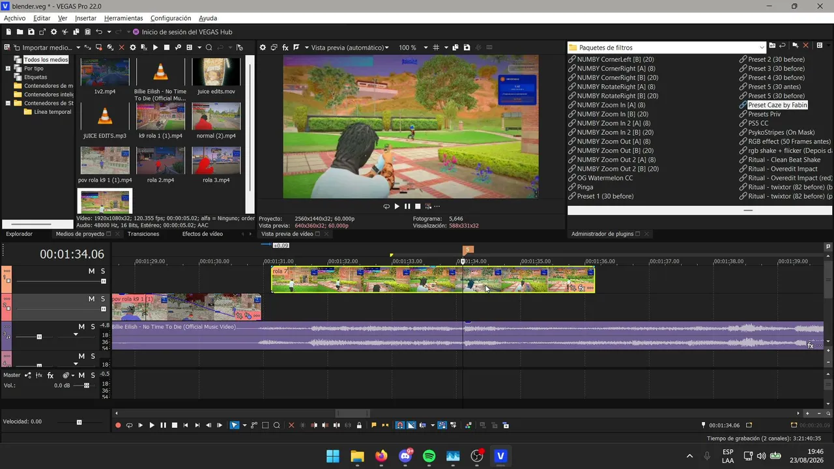834x469 pixels.
Task: Adjust the video track 1 level slider
Action: [x=103, y=281]
